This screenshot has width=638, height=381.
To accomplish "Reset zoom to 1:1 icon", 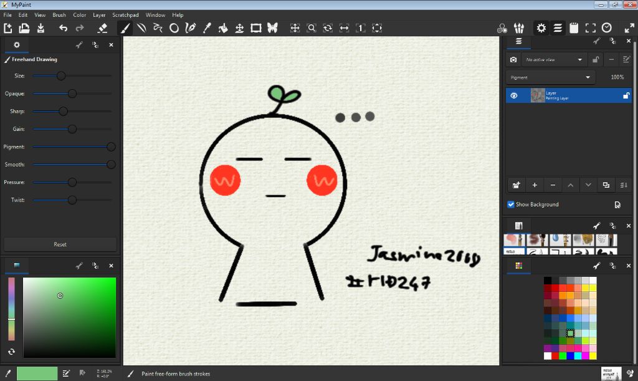I will [361, 28].
